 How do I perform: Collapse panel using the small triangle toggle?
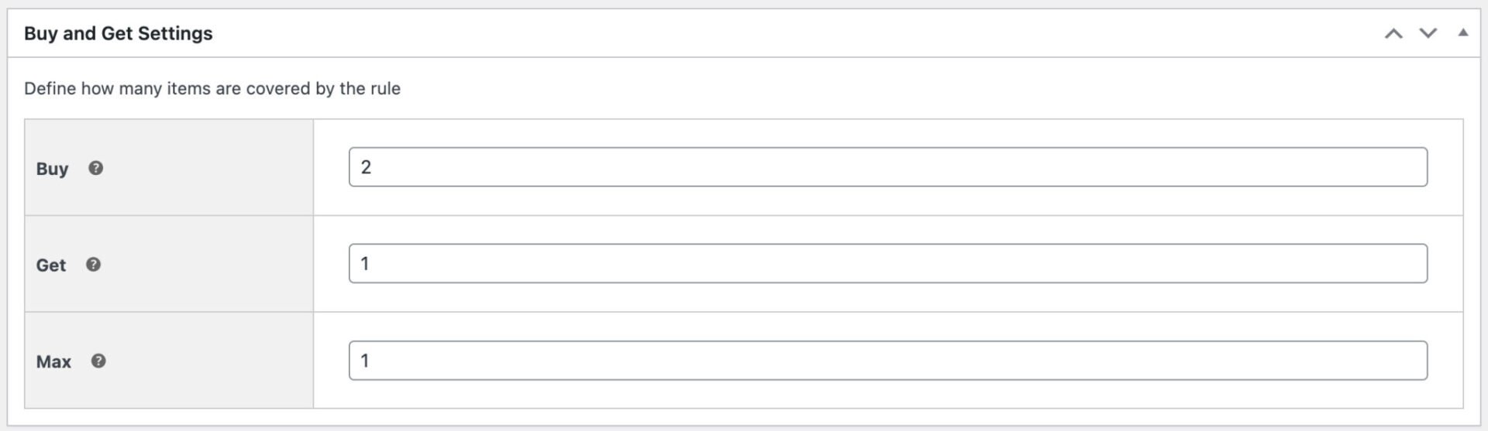coord(1462,32)
